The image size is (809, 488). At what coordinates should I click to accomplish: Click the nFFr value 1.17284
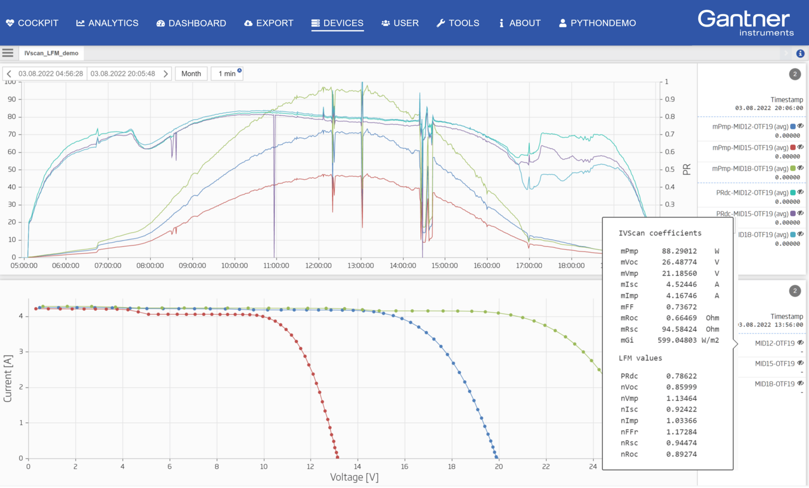[x=681, y=432]
